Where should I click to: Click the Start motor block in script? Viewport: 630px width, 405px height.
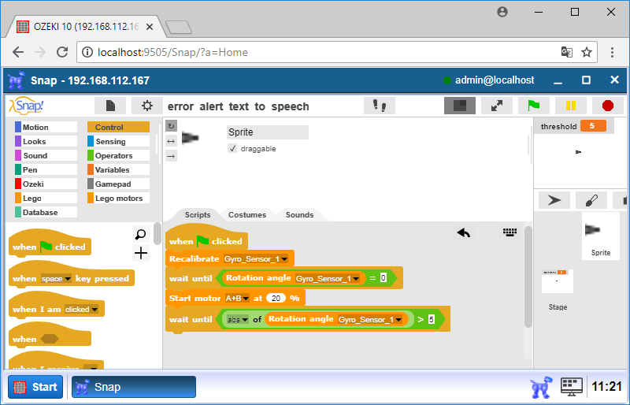pyautogui.click(x=235, y=299)
